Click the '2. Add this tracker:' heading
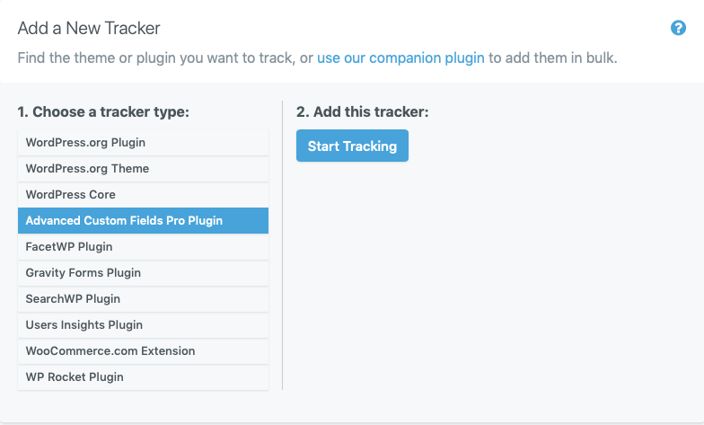704x425 pixels. tap(363, 111)
